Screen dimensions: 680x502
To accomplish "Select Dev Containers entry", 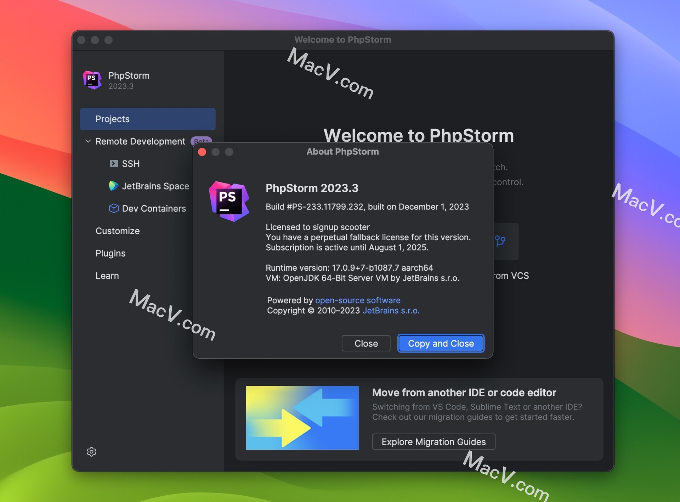I will coord(154,208).
